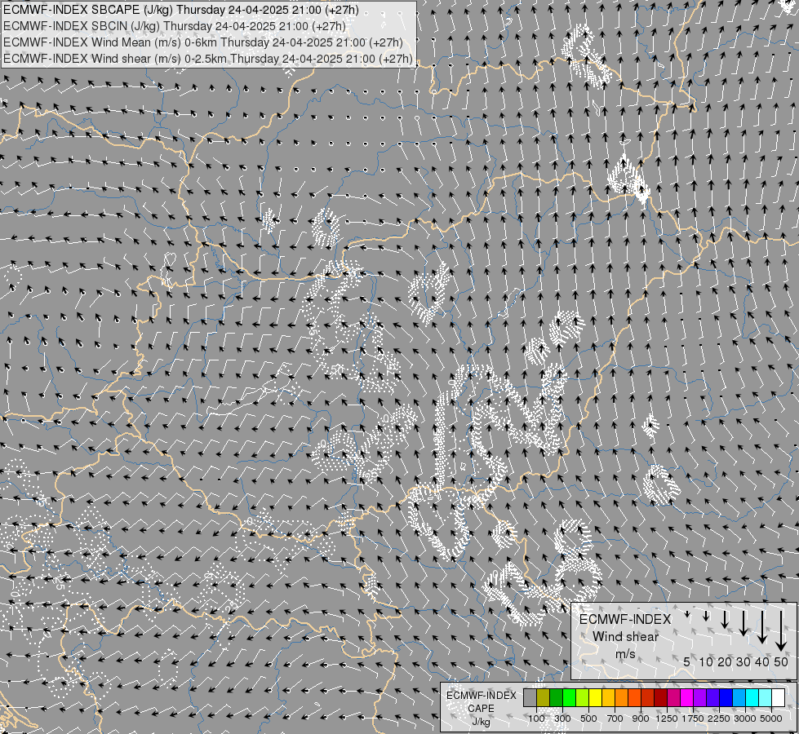Click the 10 m/s wind shear arrow
This screenshot has width=799, height=734.
click(x=706, y=617)
